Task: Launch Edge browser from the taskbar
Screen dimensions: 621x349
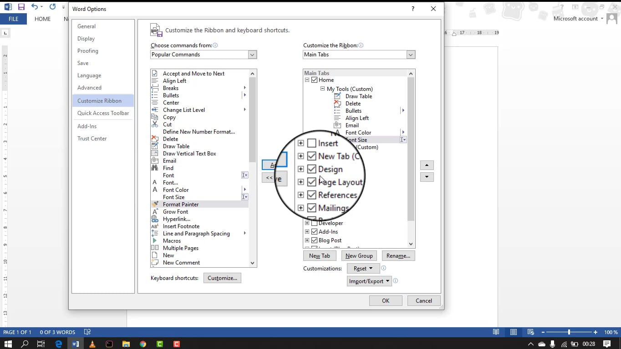Action: pyautogui.click(x=59, y=344)
